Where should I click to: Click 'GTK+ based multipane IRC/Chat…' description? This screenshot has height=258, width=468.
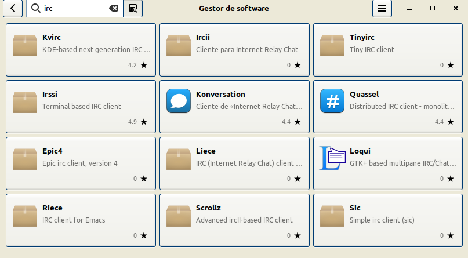coord(403,163)
